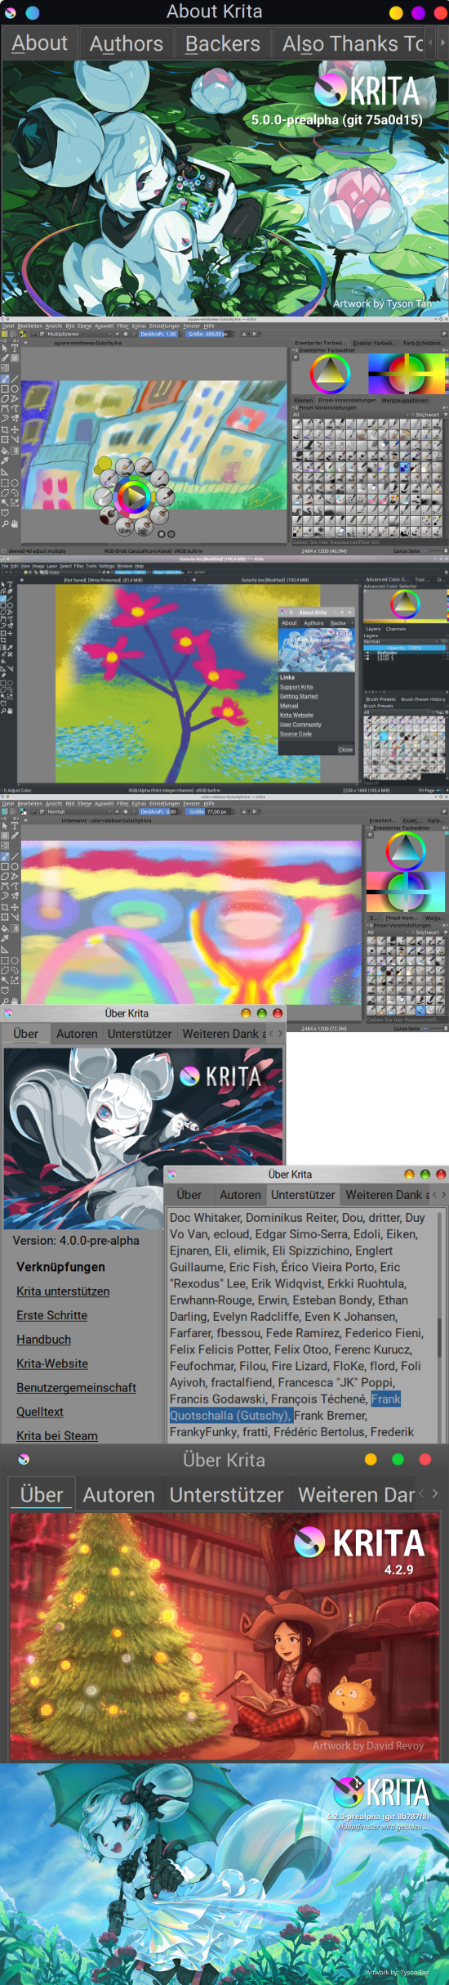
Task: Open Unterstützer tab in Über Krita 4.2.9 dialog
Action: click(226, 1495)
